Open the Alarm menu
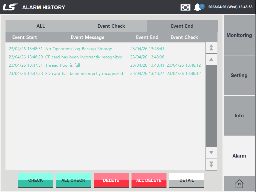Image resolution: width=256 pixels, height=192 pixels. coord(239,156)
